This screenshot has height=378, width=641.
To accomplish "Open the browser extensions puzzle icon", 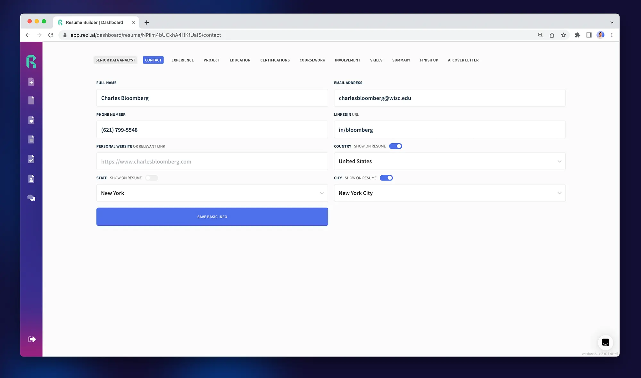I will pyautogui.click(x=578, y=35).
